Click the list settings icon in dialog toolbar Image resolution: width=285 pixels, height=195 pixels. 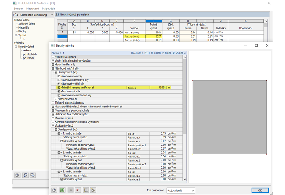click(x=86, y=190)
